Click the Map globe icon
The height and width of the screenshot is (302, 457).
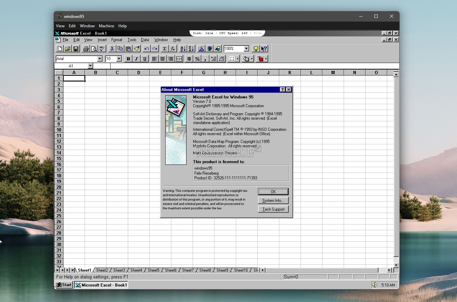tap(209, 49)
